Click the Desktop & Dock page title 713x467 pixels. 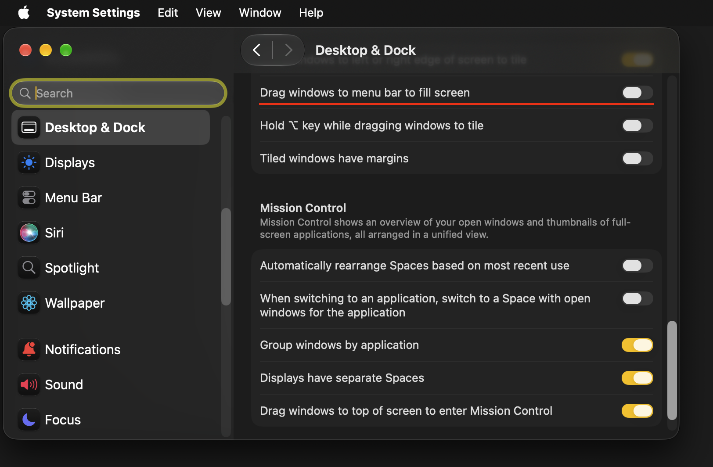(x=365, y=50)
